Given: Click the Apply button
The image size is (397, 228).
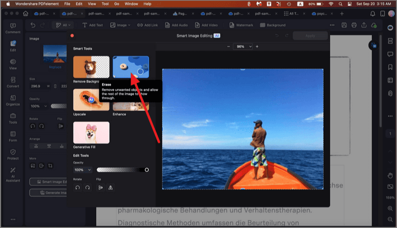Looking at the screenshot, I should [x=310, y=36].
